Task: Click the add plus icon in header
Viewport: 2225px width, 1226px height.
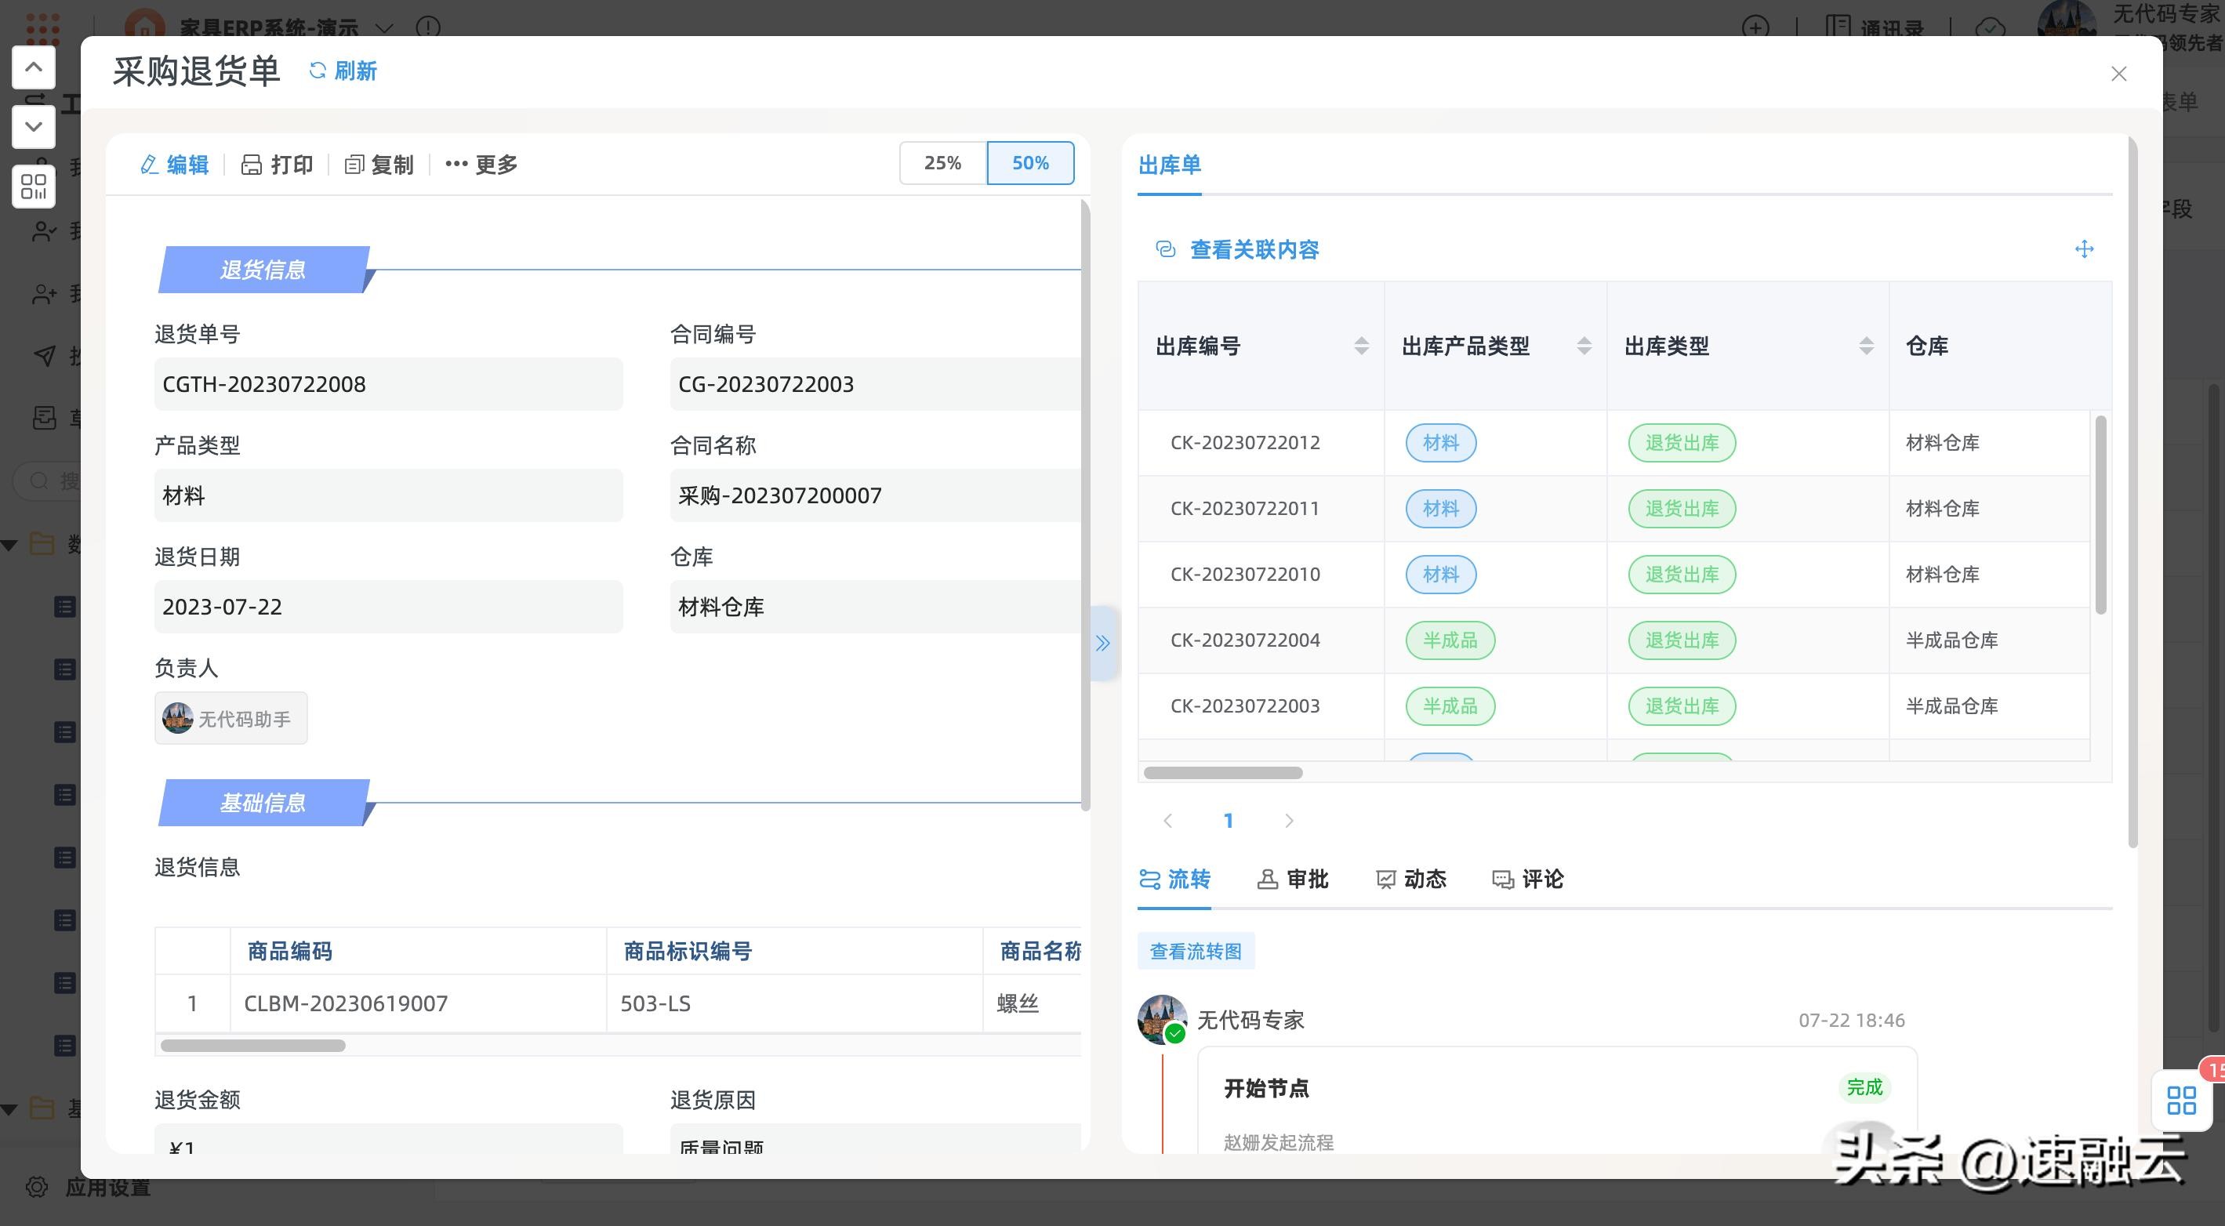Action: point(1755,27)
